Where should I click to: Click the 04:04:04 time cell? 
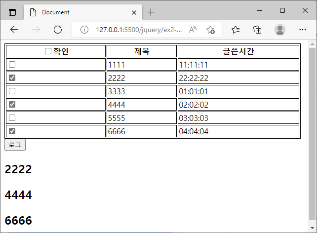pyautogui.click(x=238, y=131)
